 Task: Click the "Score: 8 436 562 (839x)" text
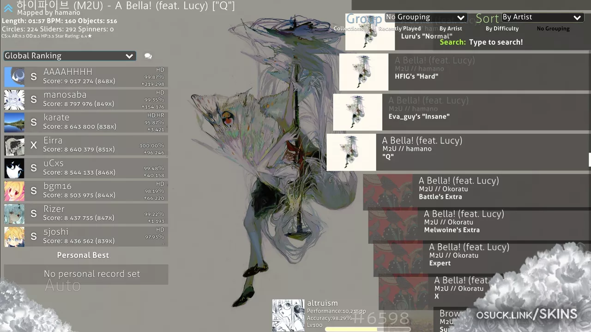[x=79, y=241]
